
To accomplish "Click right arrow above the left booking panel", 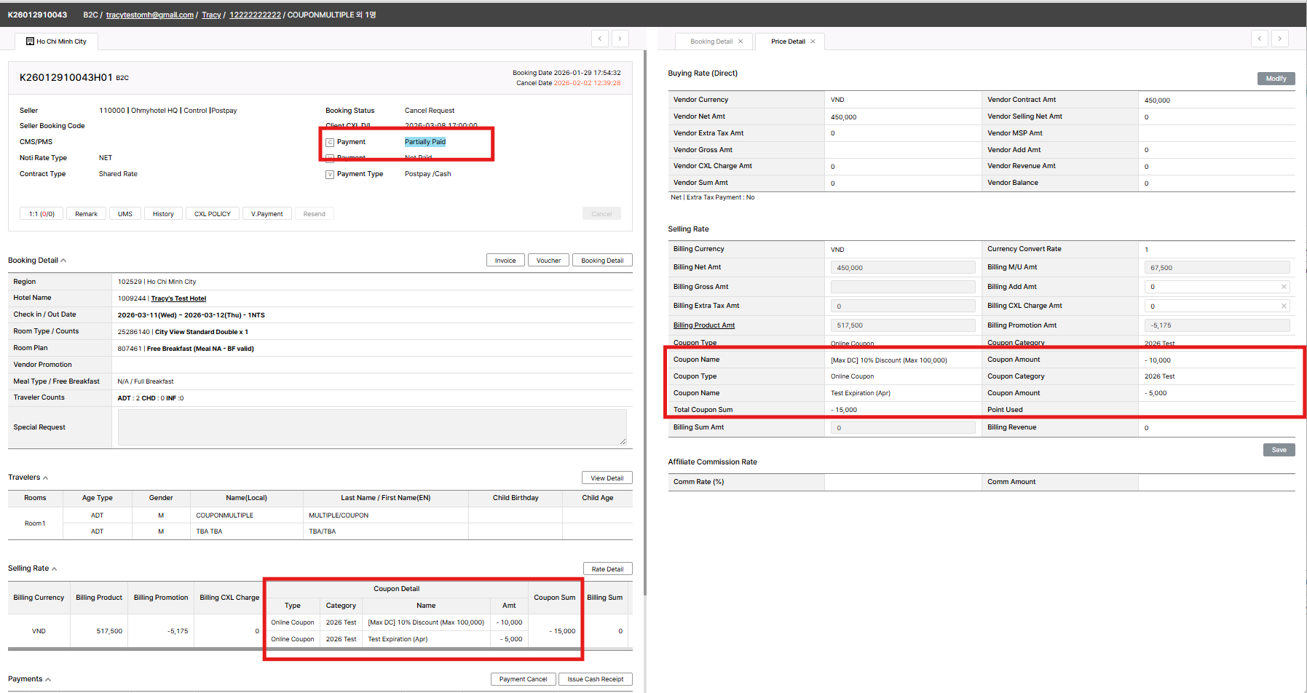I will (620, 39).
